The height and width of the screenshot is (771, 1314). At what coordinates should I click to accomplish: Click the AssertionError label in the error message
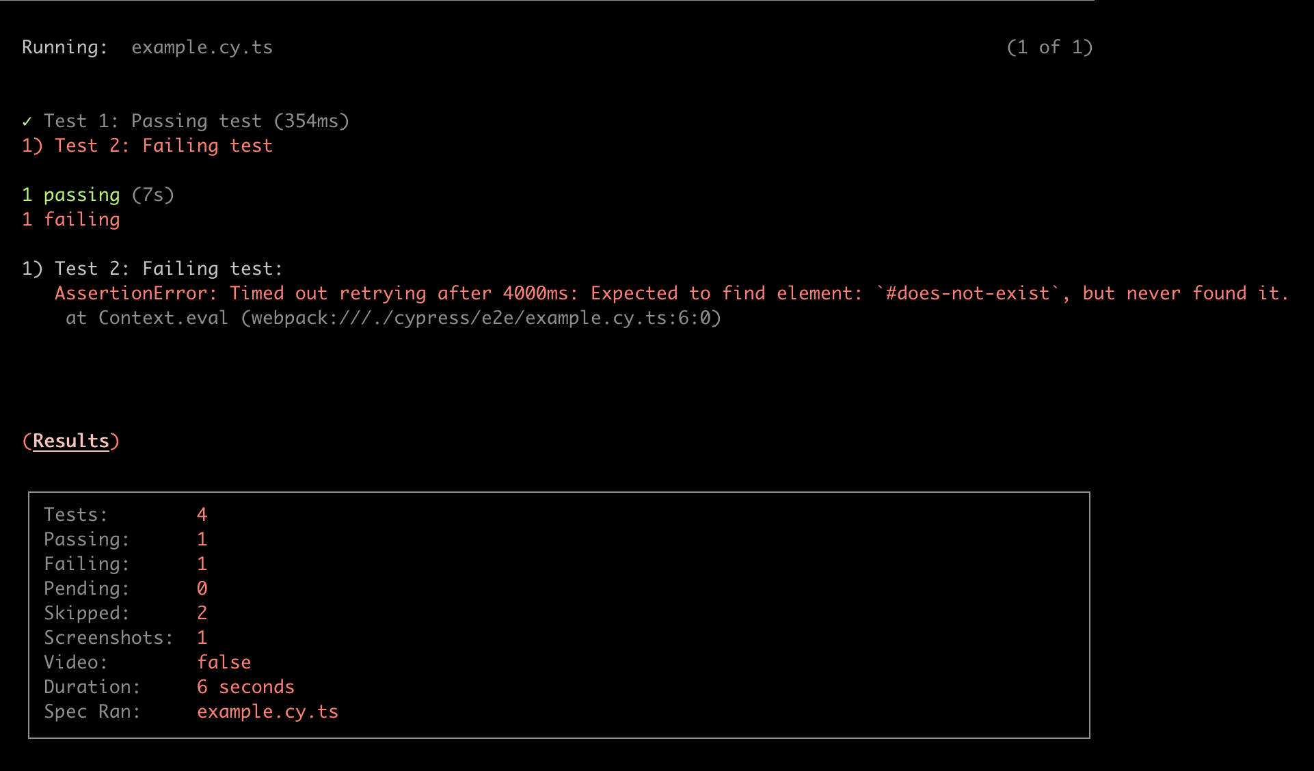[x=135, y=293]
